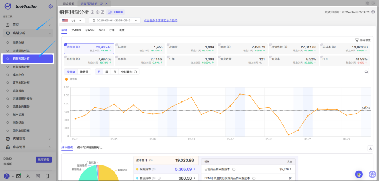Open the user avatar at sidebar bottom
379x181 pixels.
[x=7, y=176]
